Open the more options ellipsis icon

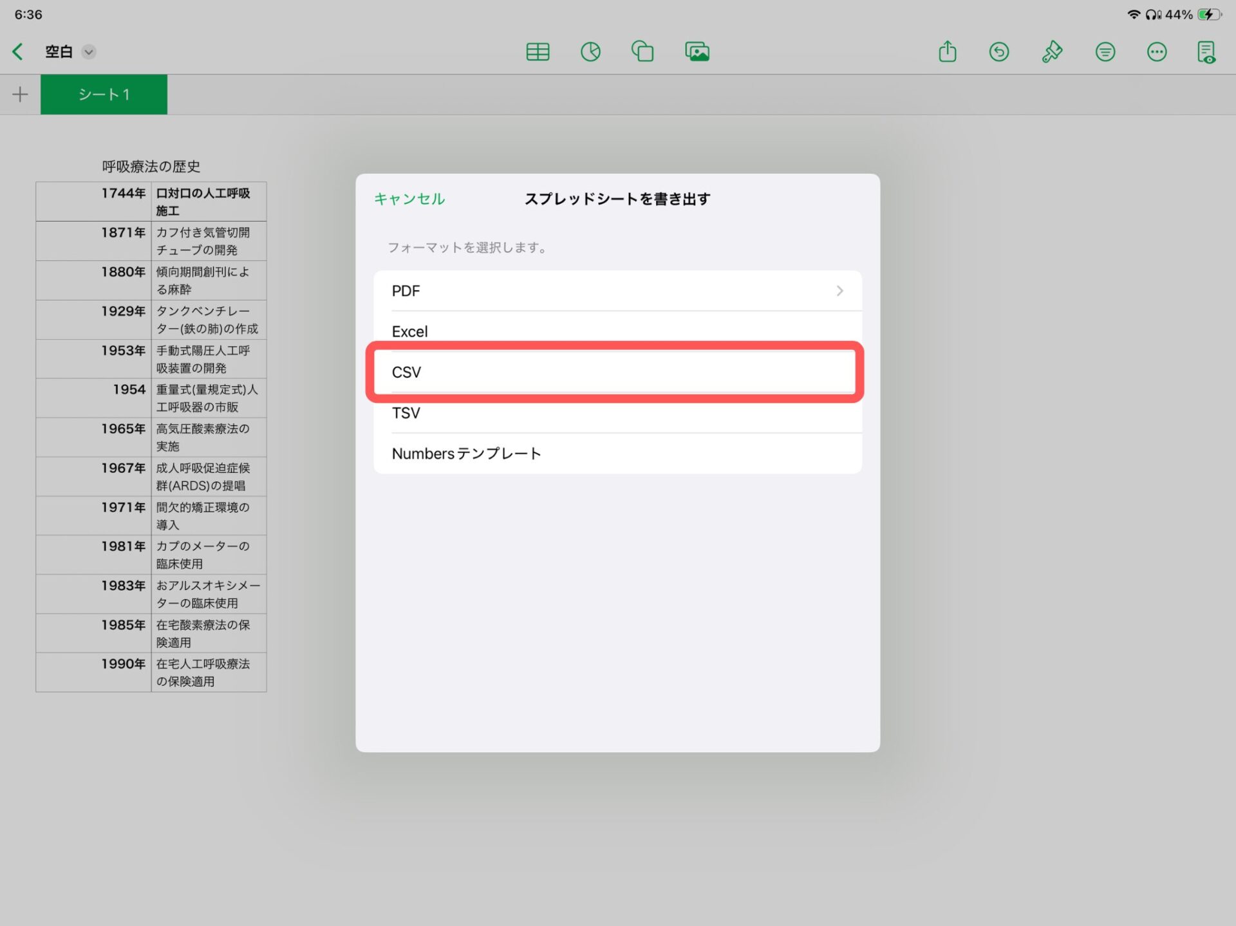[1157, 51]
